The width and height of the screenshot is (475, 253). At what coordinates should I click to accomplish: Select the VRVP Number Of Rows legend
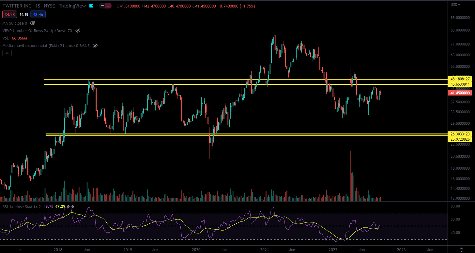pyautogui.click(x=37, y=31)
